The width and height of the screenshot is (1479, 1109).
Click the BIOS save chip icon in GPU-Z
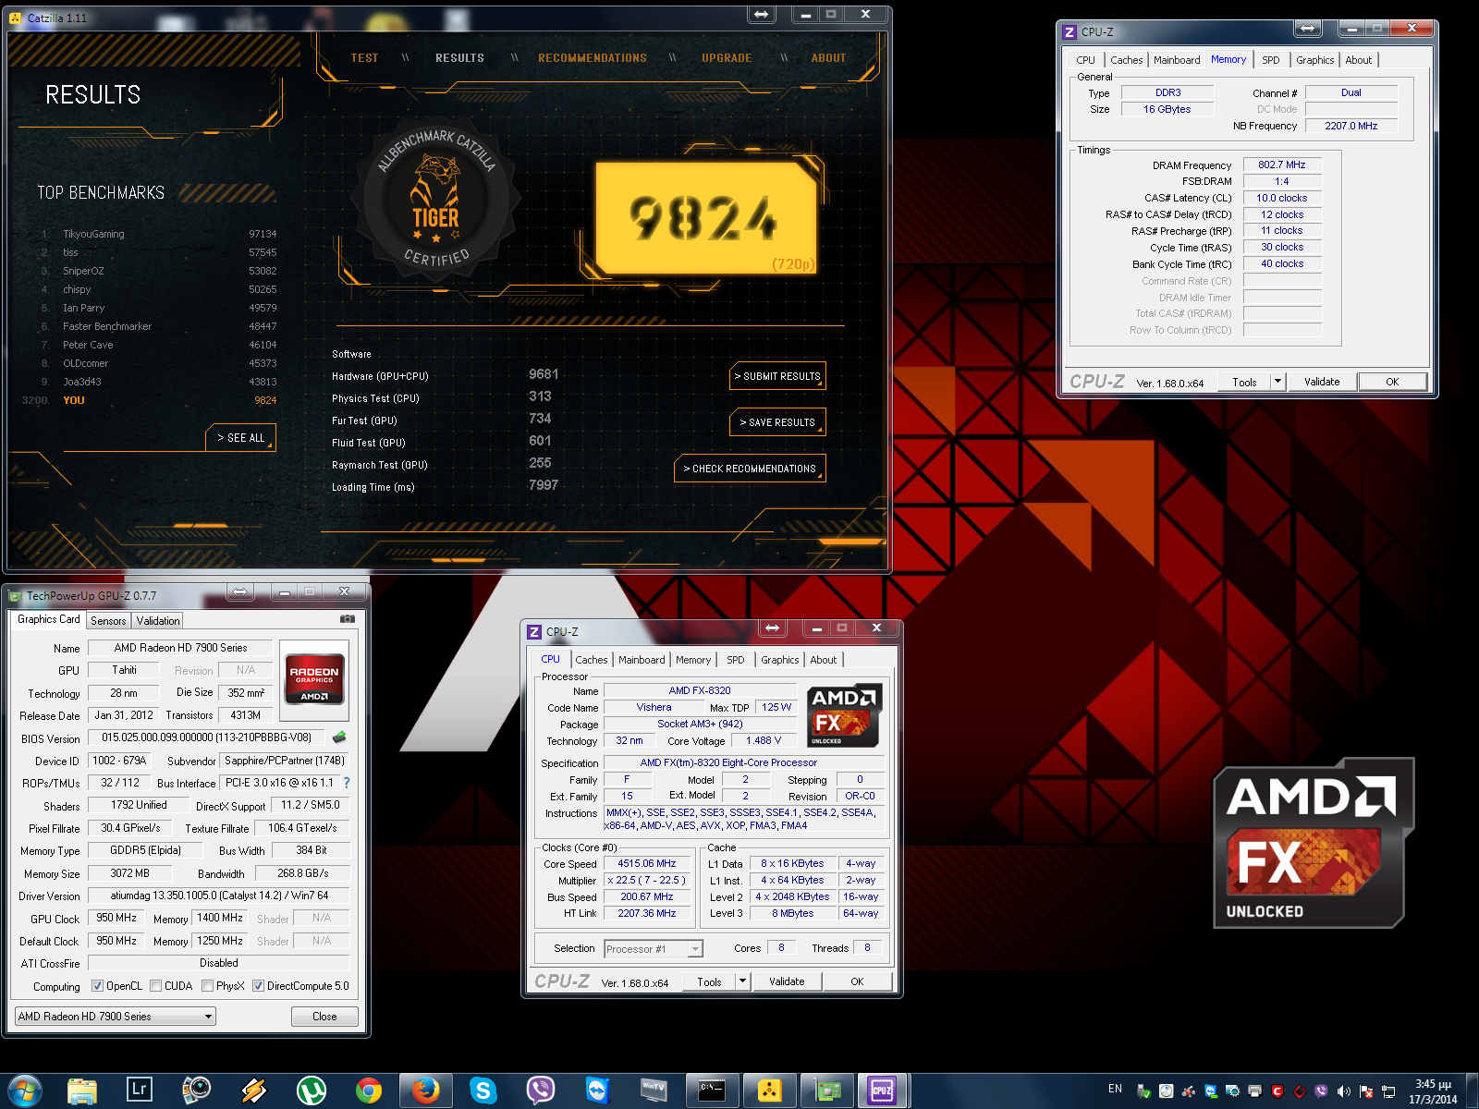(x=339, y=737)
